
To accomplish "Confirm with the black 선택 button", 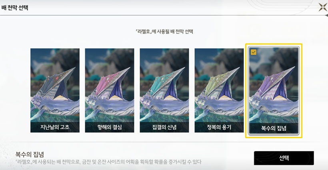I will click(284, 158).
